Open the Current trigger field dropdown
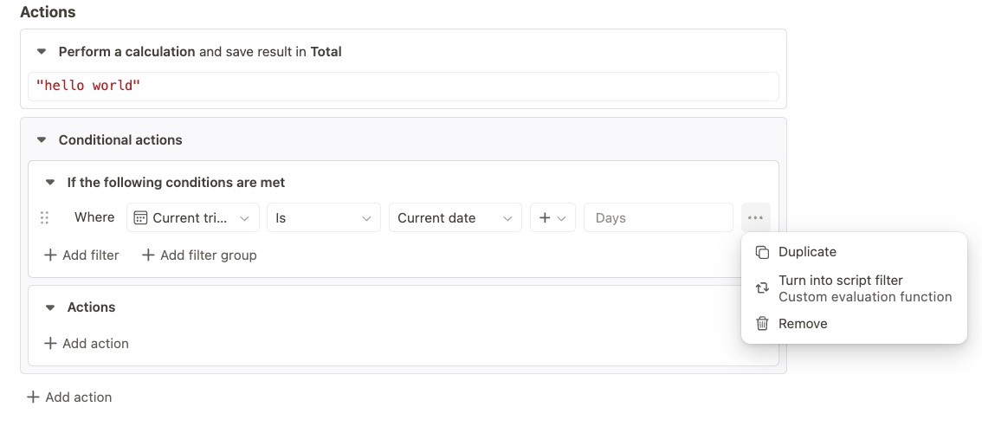This screenshot has width=982, height=446. (x=193, y=218)
